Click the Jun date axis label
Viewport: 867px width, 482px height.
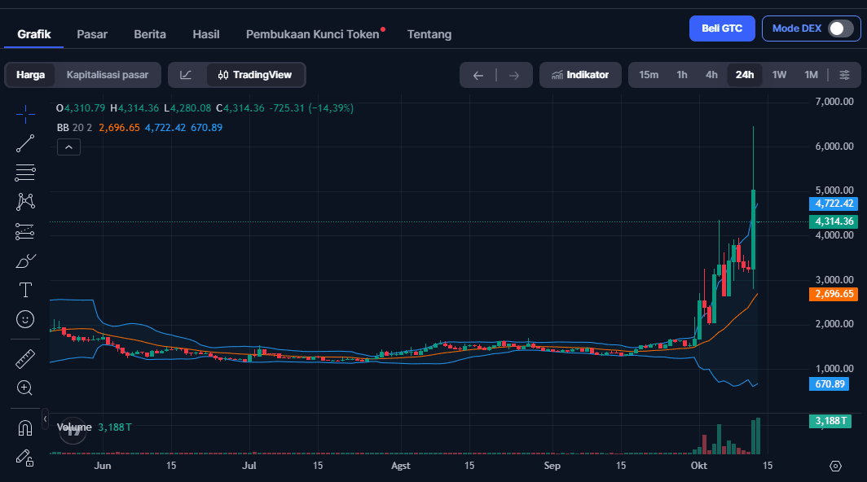point(103,466)
